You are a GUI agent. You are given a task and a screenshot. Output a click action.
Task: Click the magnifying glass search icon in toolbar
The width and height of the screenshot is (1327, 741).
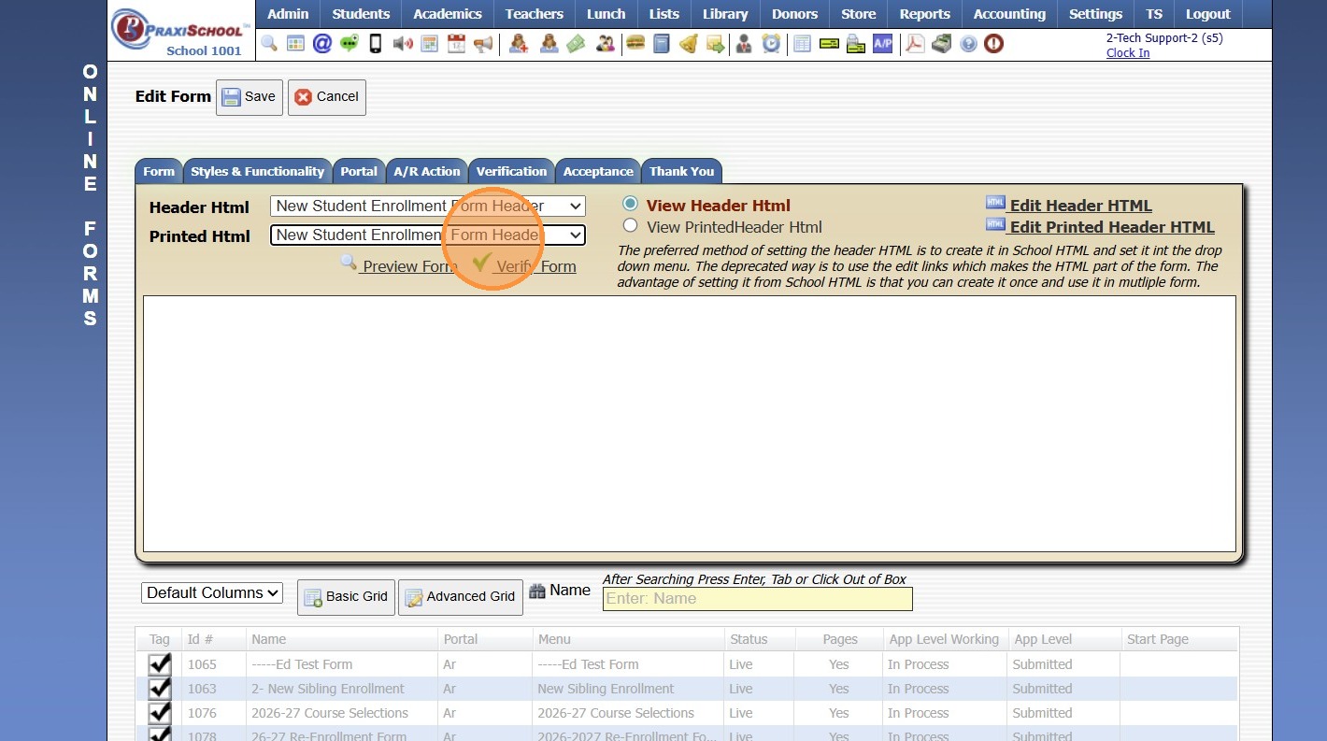pyautogui.click(x=269, y=43)
